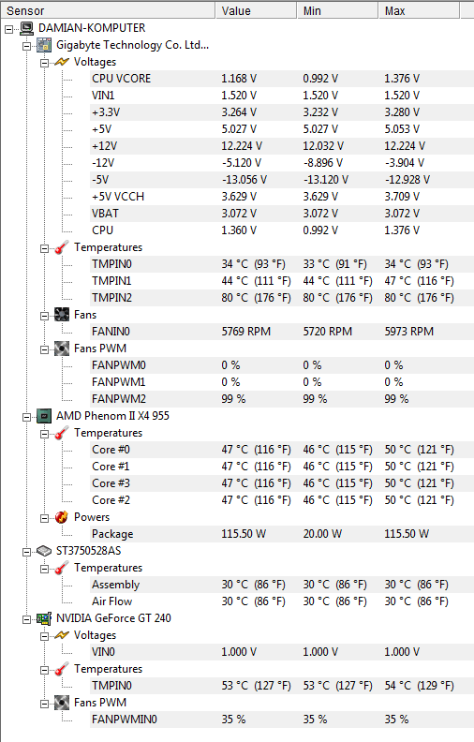The width and height of the screenshot is (474, 742).
Task: Select the Package power row
Action: tap(281, 534)
